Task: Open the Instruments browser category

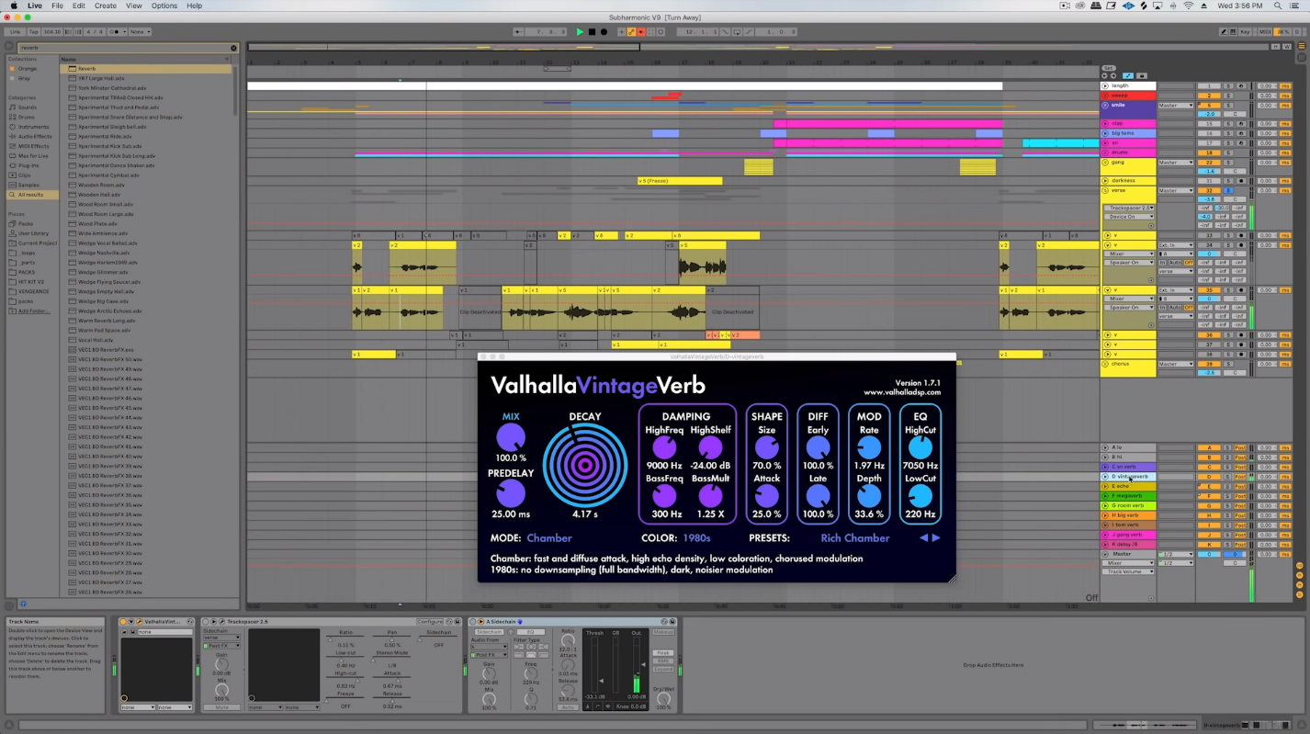Action: pos(33,127)
